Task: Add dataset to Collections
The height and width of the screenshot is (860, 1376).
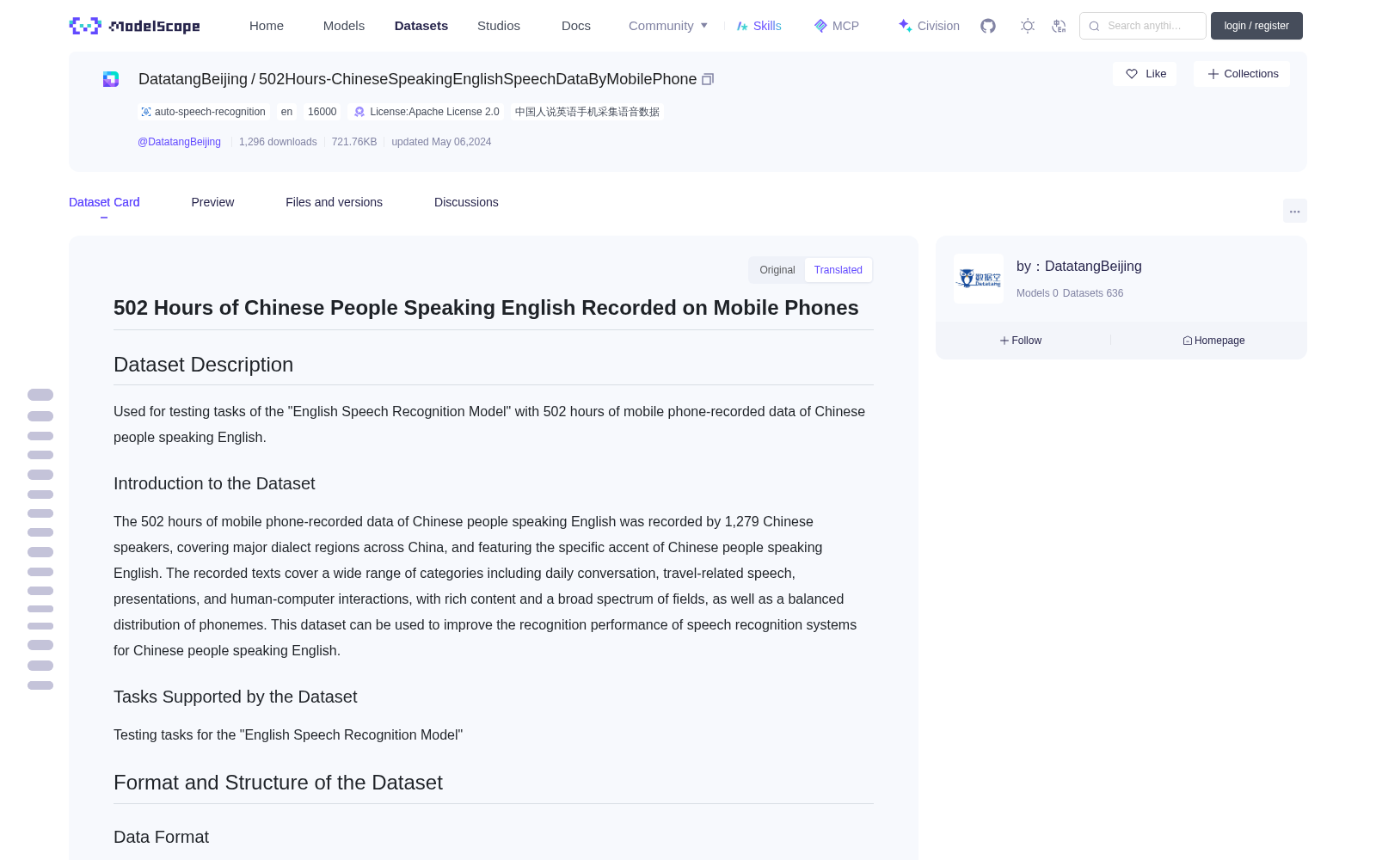Action: [1242, 74]
